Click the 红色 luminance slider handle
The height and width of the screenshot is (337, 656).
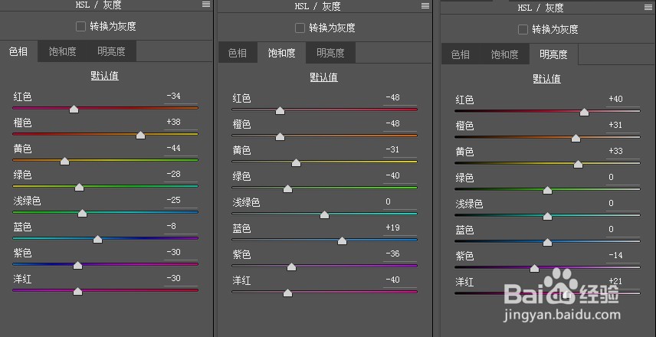[584, 112]
